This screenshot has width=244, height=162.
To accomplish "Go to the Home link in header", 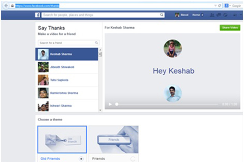I will click(196, 15).
